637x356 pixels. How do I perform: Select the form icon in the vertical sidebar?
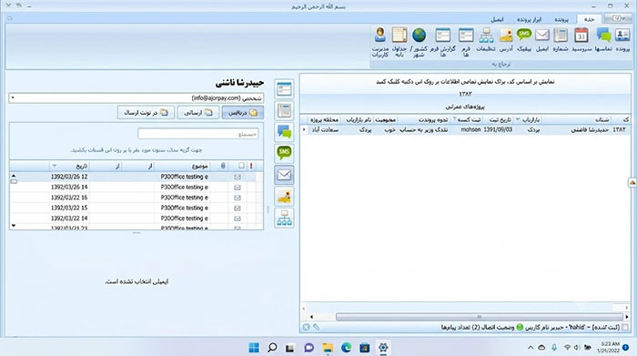(x=284, y=88)
